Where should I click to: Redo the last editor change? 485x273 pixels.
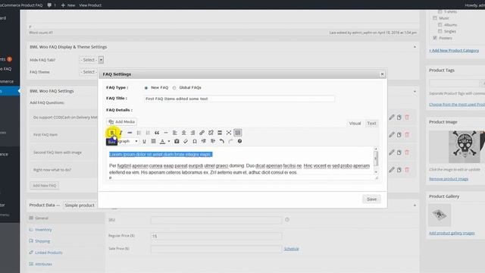(x=230, y=141)
